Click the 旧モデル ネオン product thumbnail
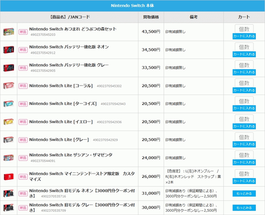 coord(9,193)
